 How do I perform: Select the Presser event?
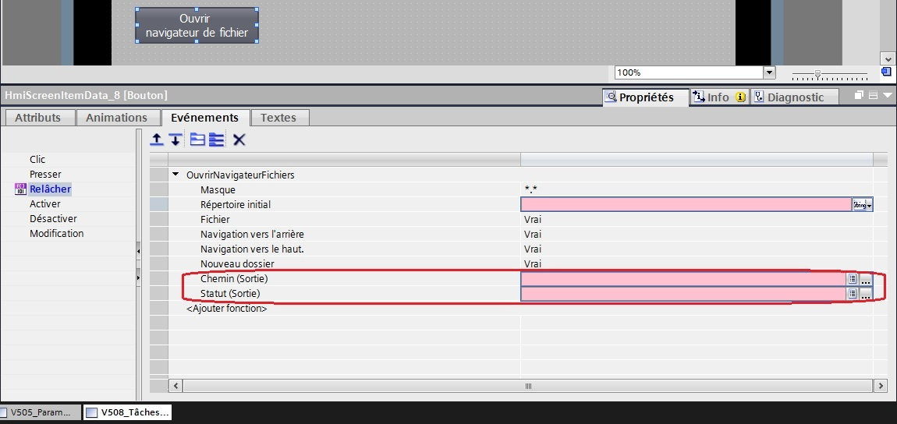click(45, 175)
